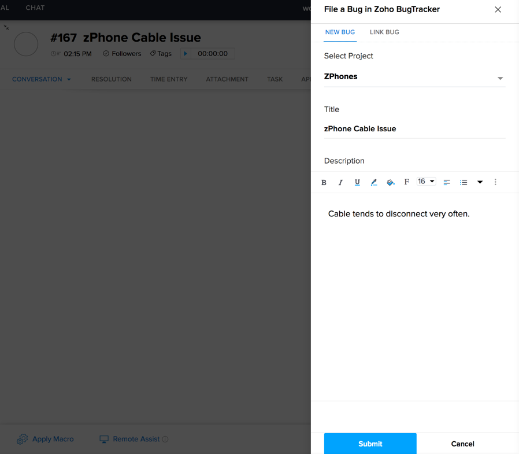Select the New Bug tab
The width and height of the screenshot is (519, 454).
[x=340, y=32]
